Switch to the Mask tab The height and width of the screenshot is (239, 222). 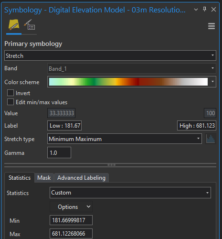point(44,178)
